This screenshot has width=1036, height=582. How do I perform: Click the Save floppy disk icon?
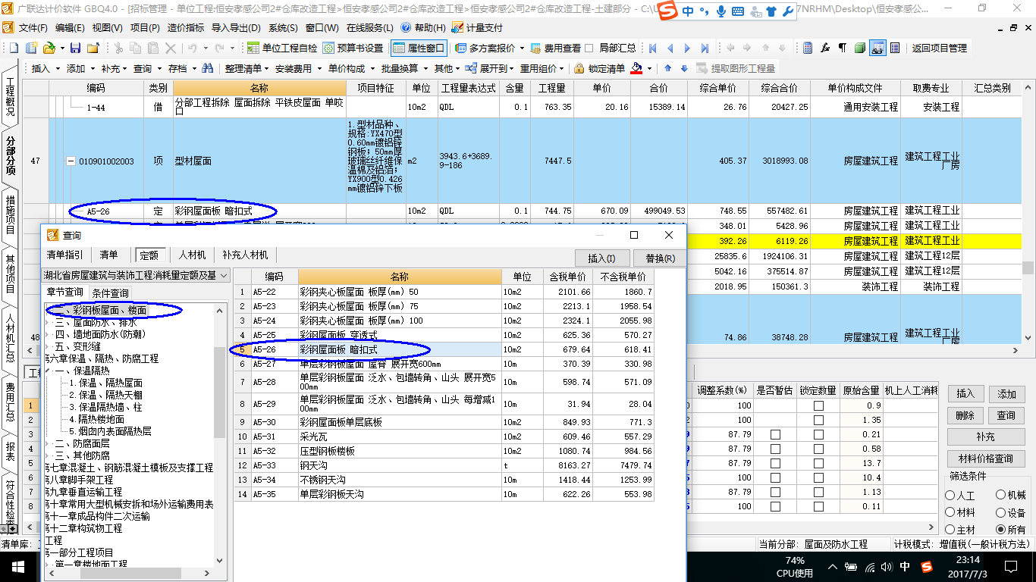(75, 48)
